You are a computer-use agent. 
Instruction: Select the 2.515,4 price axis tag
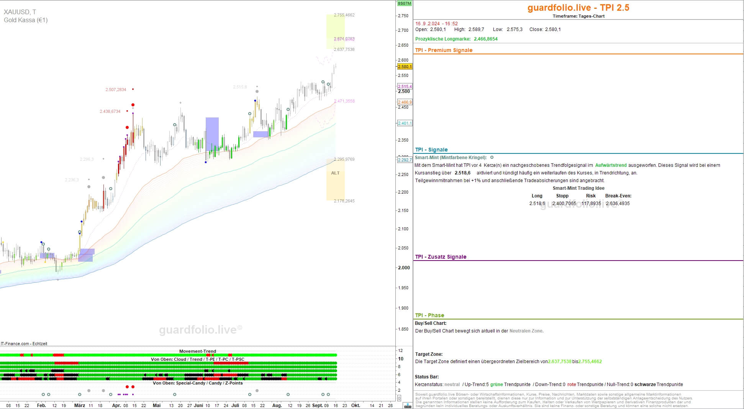pos(405,86)
